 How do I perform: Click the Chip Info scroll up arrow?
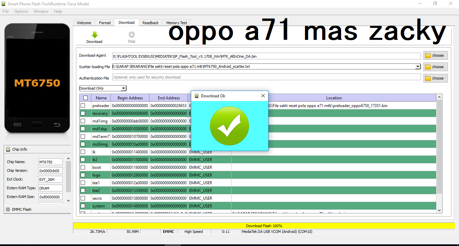[x=69, y=158]
